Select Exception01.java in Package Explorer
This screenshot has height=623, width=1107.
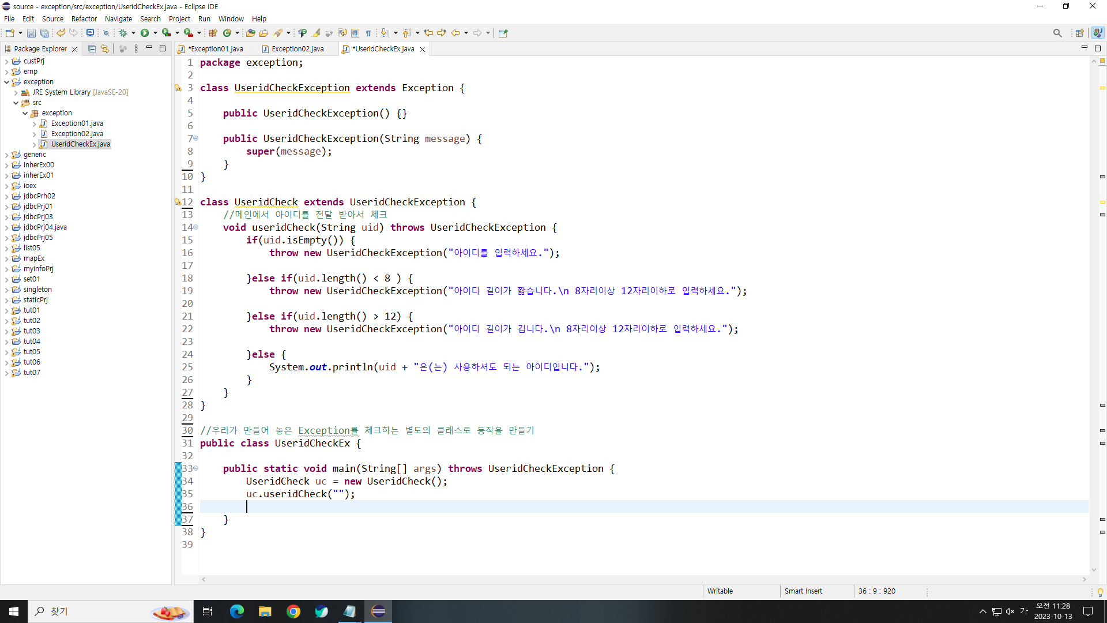click(77, 123)
